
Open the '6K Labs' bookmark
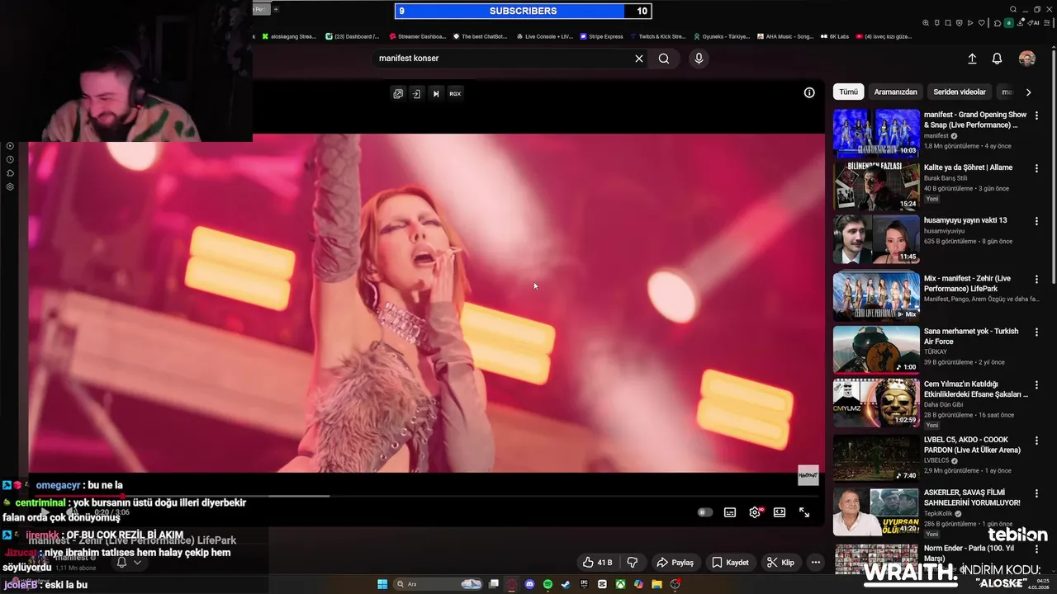[x=834, y=36]
